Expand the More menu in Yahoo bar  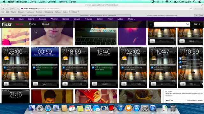tap(132, 19)
